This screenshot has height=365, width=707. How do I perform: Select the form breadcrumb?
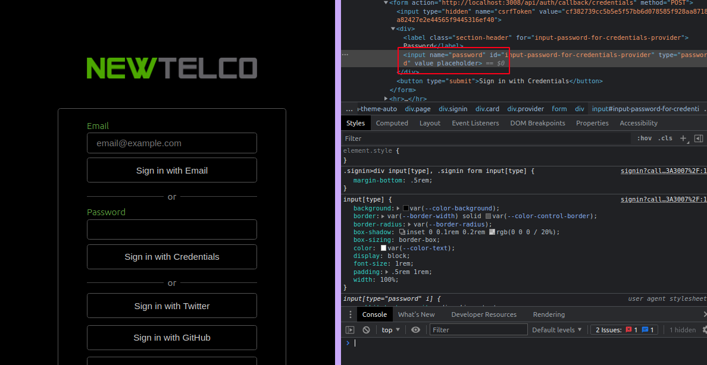coord(559,109)
